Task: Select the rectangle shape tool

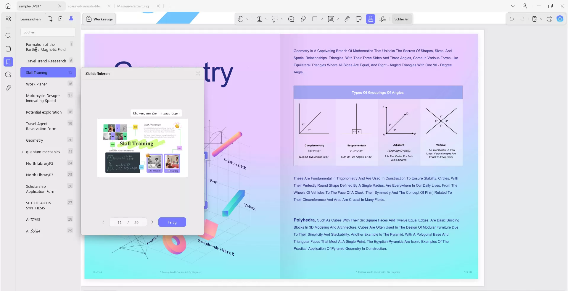Action: pos(315,19)
